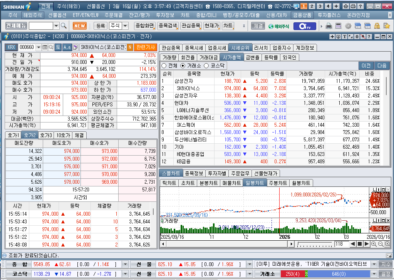Click the 지수 button at bottom right
The height and width of the screenshot is (280, 394).
tap(386, 264)
